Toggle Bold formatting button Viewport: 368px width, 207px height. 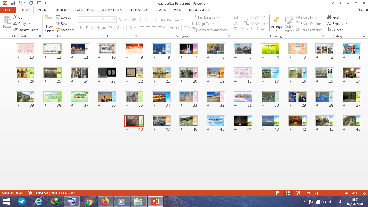(81, 28)
